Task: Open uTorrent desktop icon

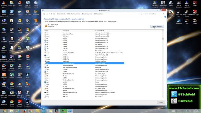Action: (12, 75)
